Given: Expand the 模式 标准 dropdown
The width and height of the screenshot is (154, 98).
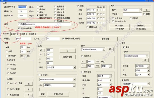Looking at the screenshot, I should click(110, 66).
